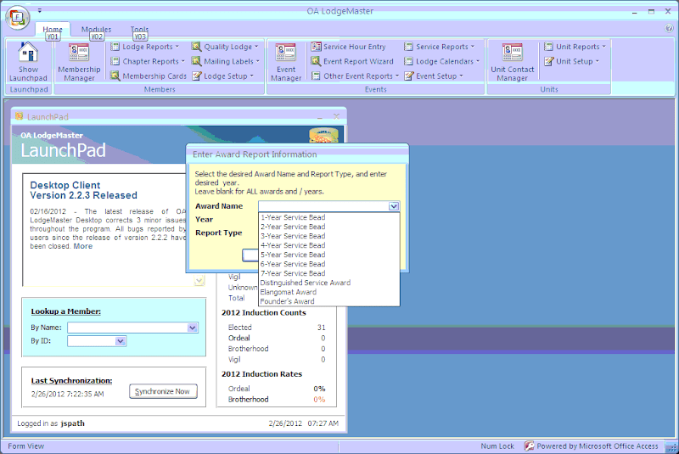Switch to the Modules ribbon tab

[x=96, y=30]
